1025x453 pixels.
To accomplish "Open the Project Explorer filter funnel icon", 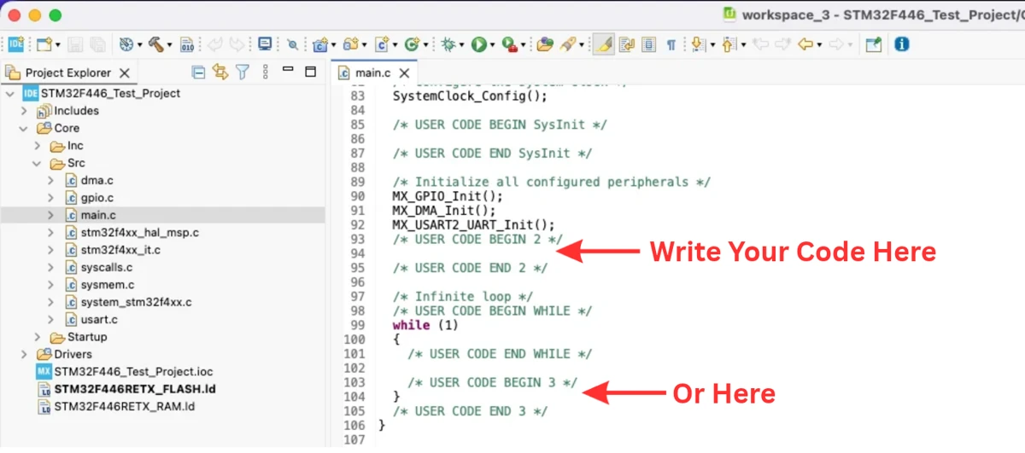I will [x=242, y=73].
